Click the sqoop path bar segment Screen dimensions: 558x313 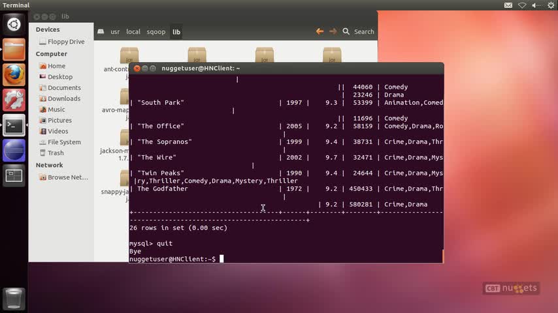click(x=156, y=31)
